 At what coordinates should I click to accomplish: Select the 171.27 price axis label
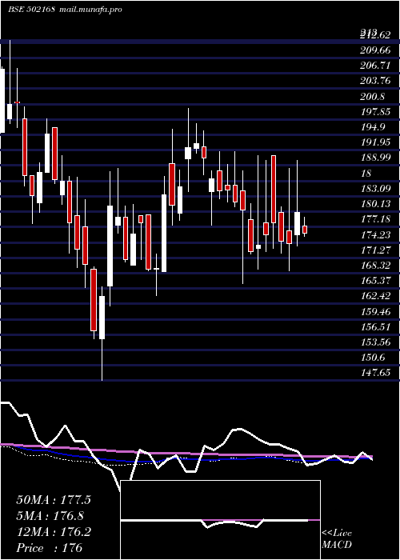point(375,250)
